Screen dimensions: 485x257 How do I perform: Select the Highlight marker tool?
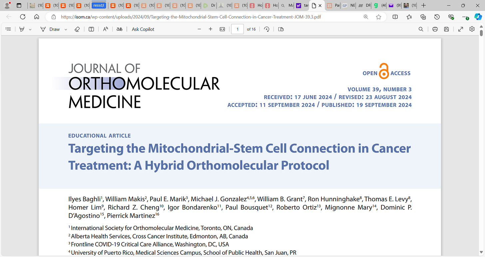(22, 29)
